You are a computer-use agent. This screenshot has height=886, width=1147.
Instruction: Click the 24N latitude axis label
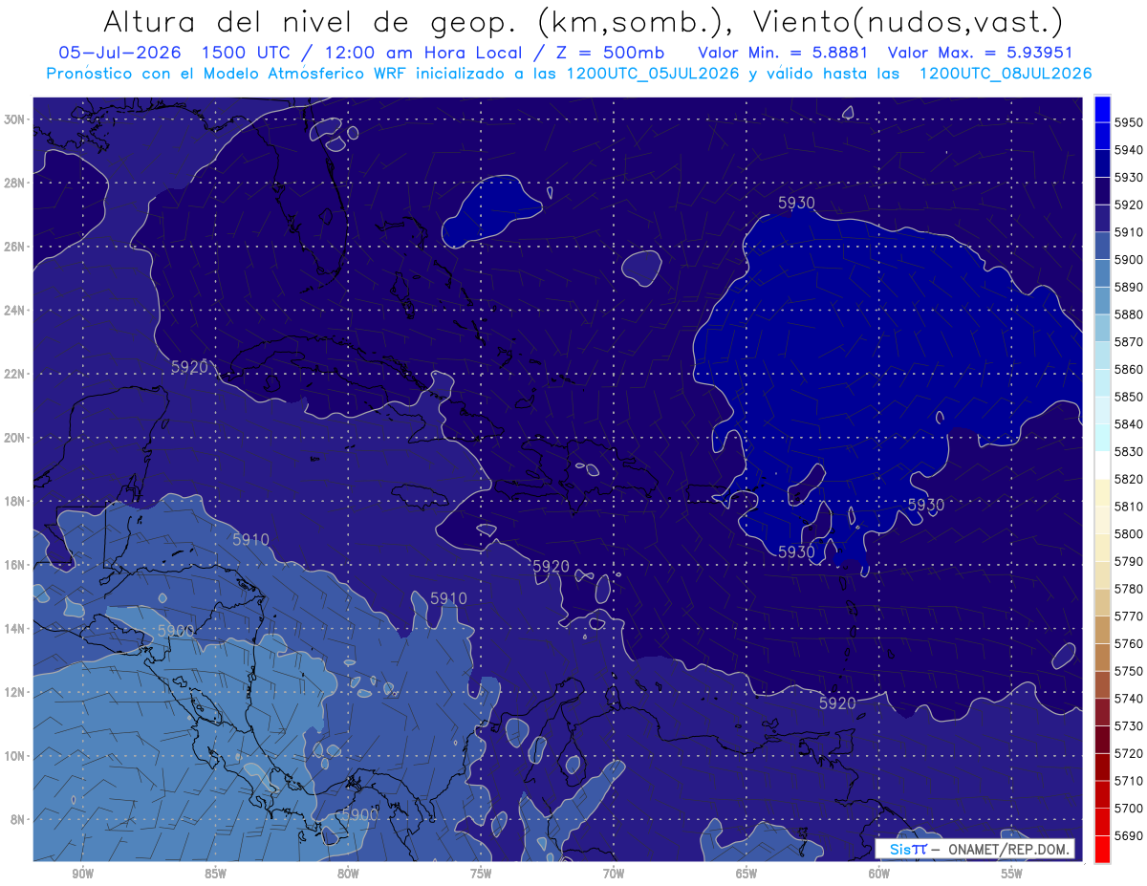click(x=16, y=311)
